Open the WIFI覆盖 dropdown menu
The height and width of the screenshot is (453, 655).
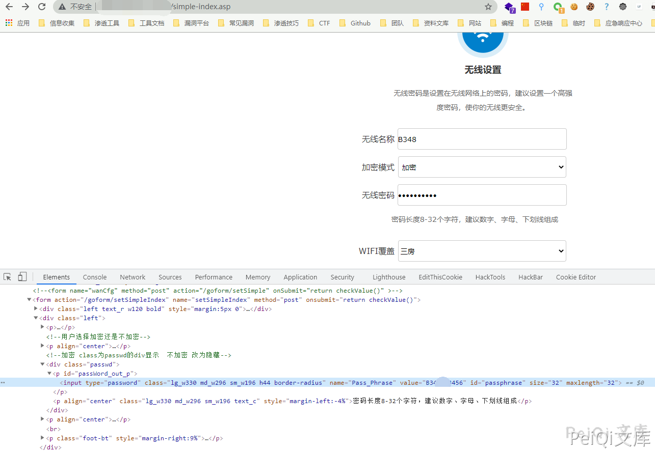481,250
